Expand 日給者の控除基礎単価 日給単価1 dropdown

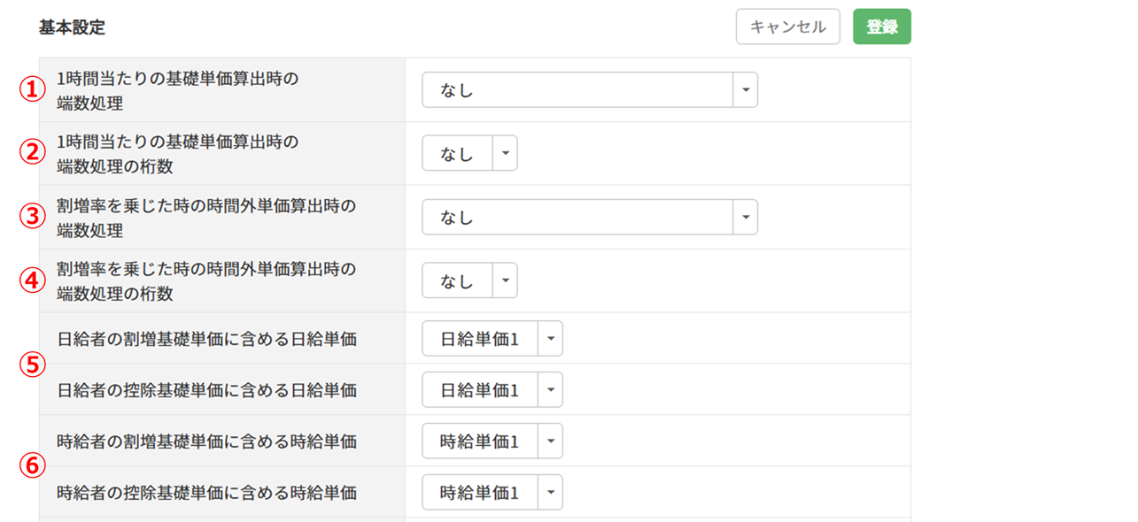point(550,390)
